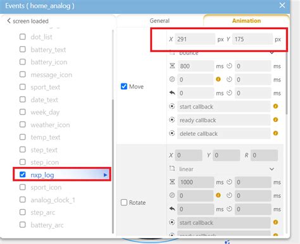Check the weather_icon checkbox

pyautogui.click(x=23, y=125)
